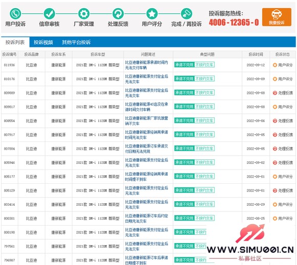Click the 厂家受理 gear step icon

tap(83, 14)
